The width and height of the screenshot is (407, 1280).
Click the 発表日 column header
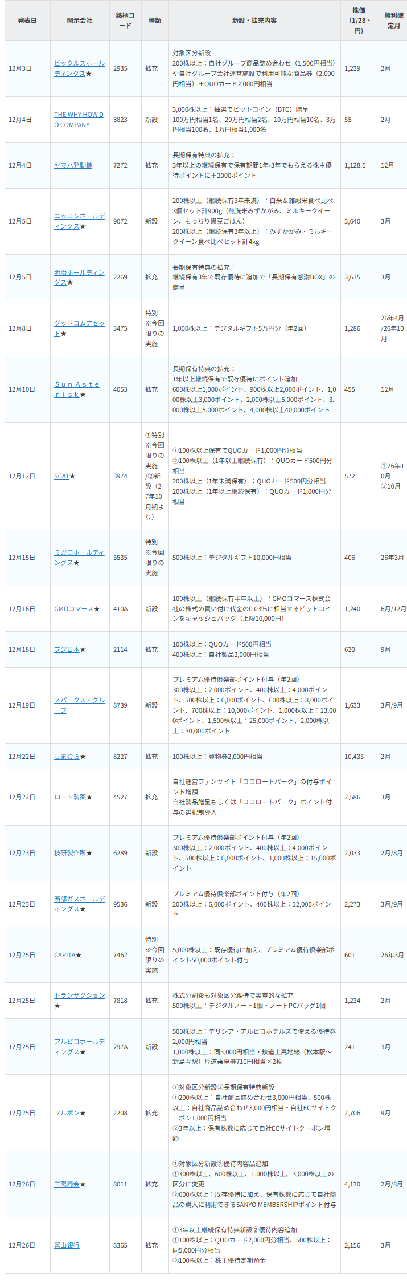[27, 21]
